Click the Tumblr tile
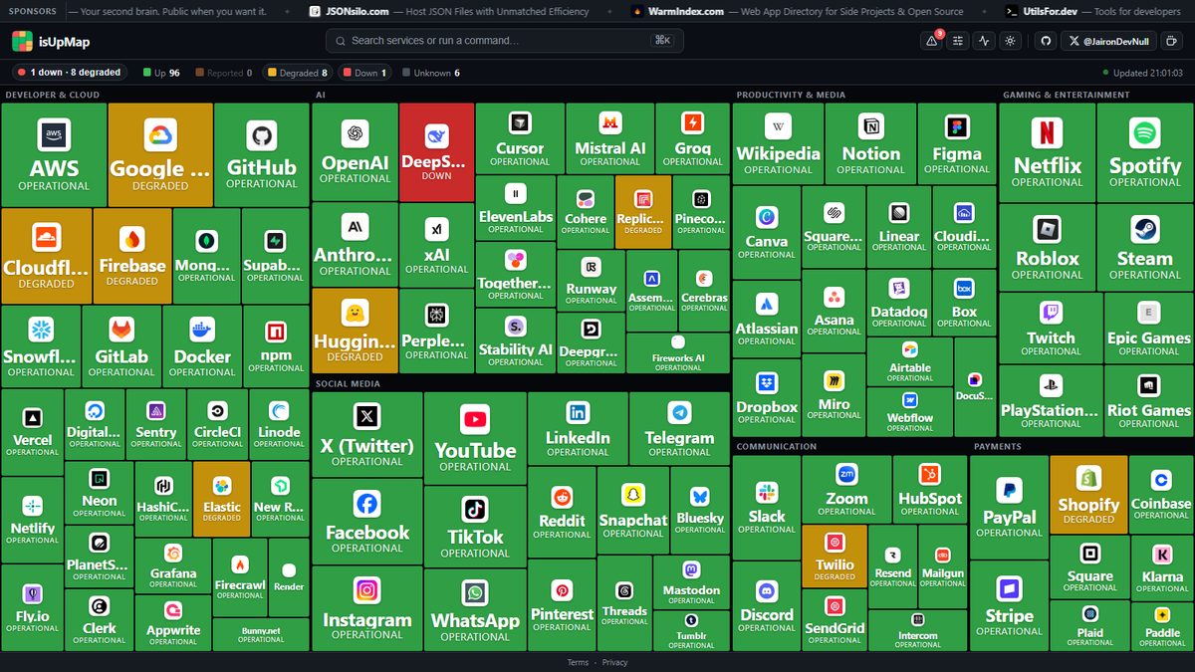 (691, 629)
